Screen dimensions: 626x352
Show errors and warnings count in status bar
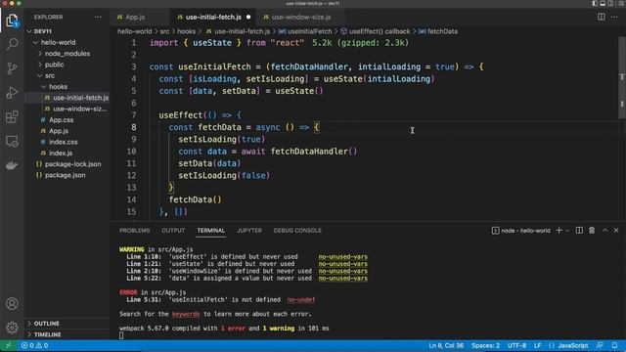click(x=34, y=345)
